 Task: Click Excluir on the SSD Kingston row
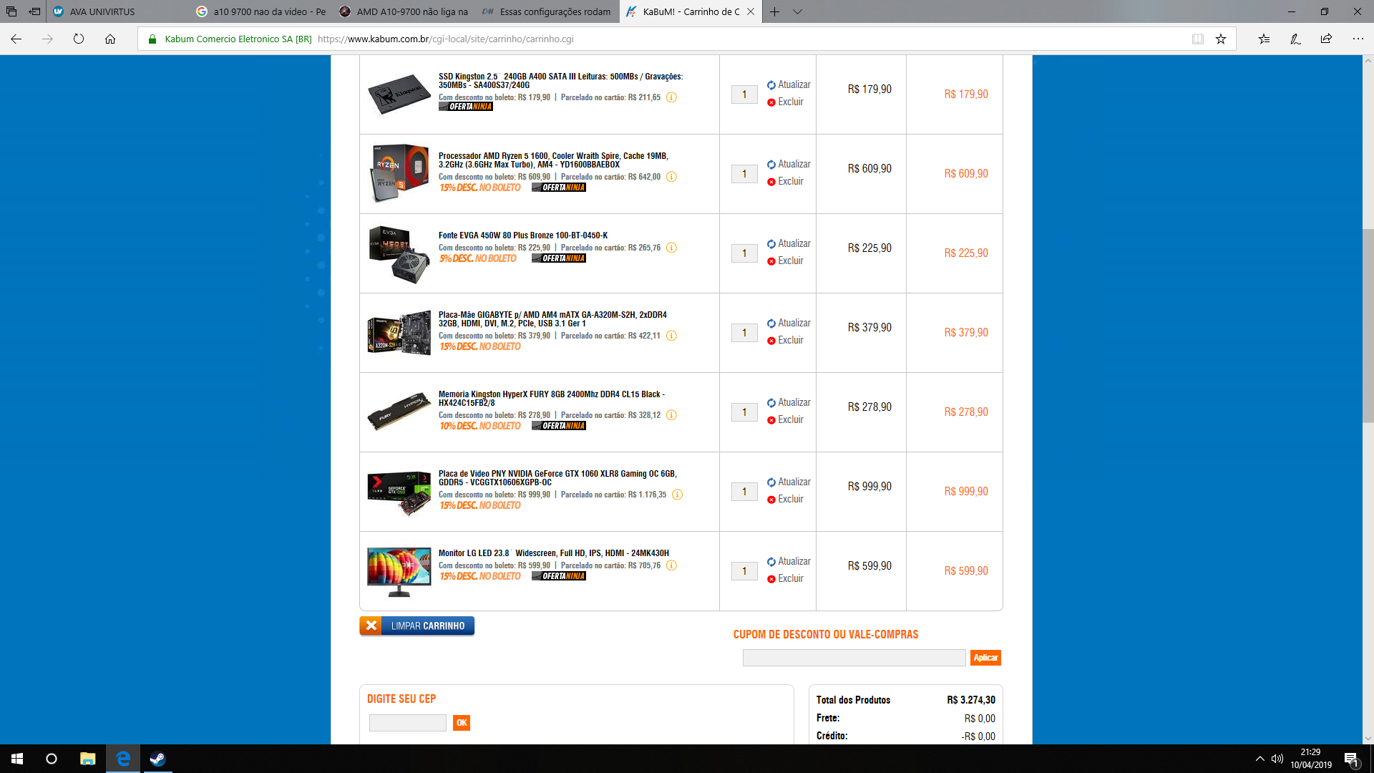click(x=785, y=102)
